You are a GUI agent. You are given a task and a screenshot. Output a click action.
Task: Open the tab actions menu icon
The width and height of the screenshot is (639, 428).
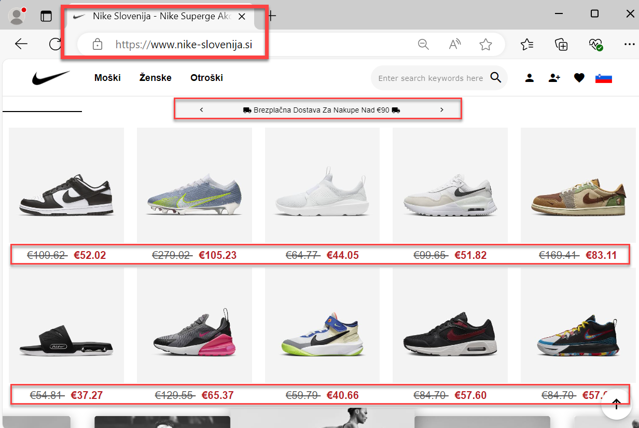click(x=47, y=16)
